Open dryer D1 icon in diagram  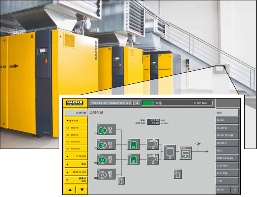coord(134,144)
